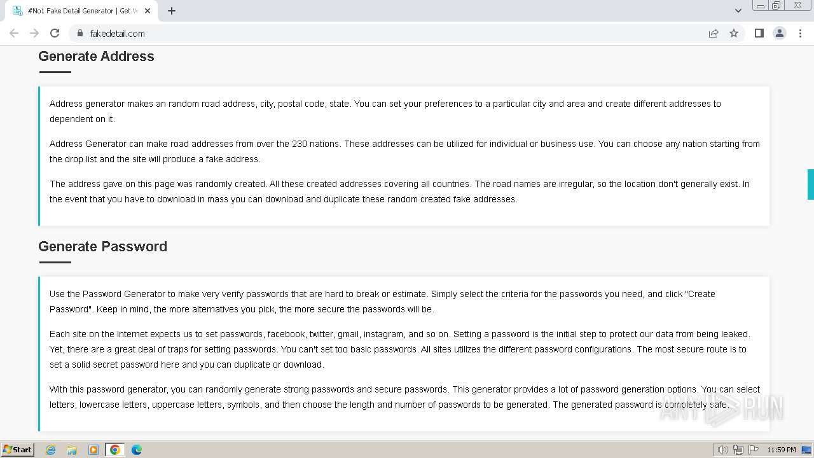The image size is (814, 458).
Task: Click the fakedetail.com address bar
Action: [x=382, y=33]
